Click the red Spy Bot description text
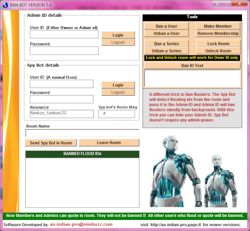The height and width of the screenshot is (231, 250). point(192,107)
